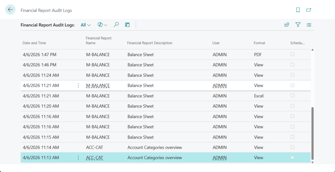
Task: Click the back arrow button
Action: coord(10,10)
